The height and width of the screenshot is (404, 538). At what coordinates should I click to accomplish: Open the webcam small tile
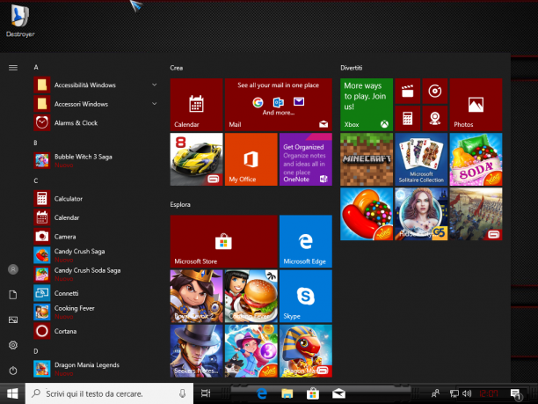435,118
